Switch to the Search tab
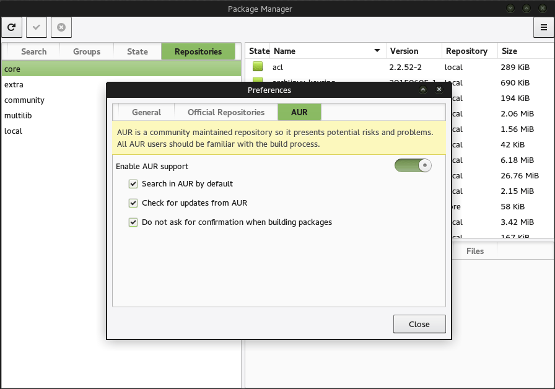This screenshot has height=389, width=555. pos(33,51)
